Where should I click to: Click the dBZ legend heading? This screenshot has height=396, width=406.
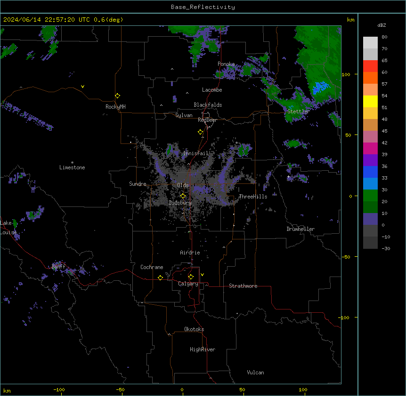[382, 25]
